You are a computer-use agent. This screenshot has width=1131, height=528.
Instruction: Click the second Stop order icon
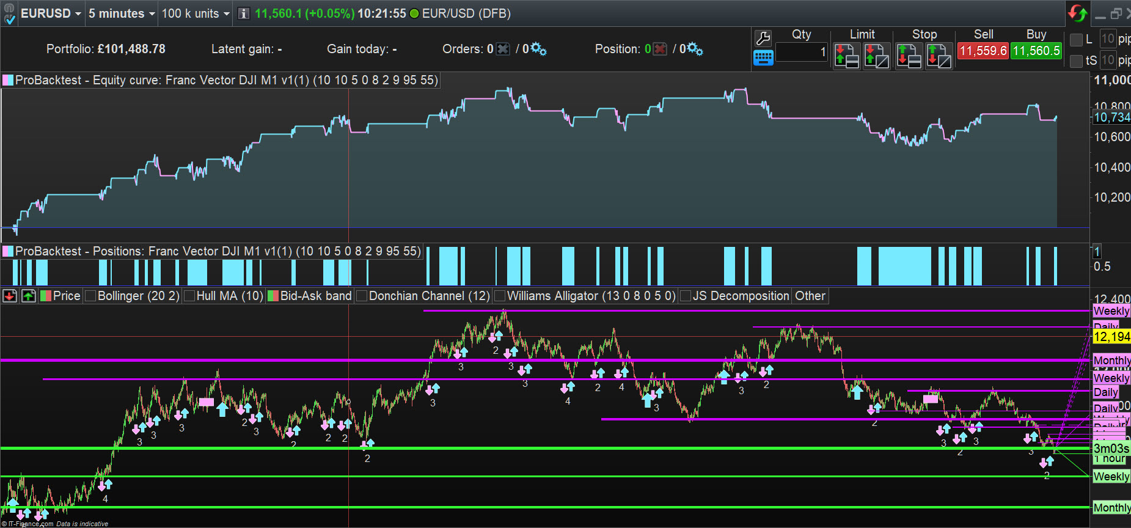939,56
